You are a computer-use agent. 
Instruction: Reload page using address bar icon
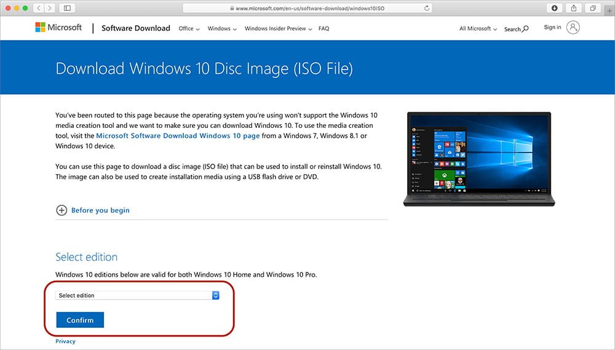pyautogui.click(x=427, y=8)
